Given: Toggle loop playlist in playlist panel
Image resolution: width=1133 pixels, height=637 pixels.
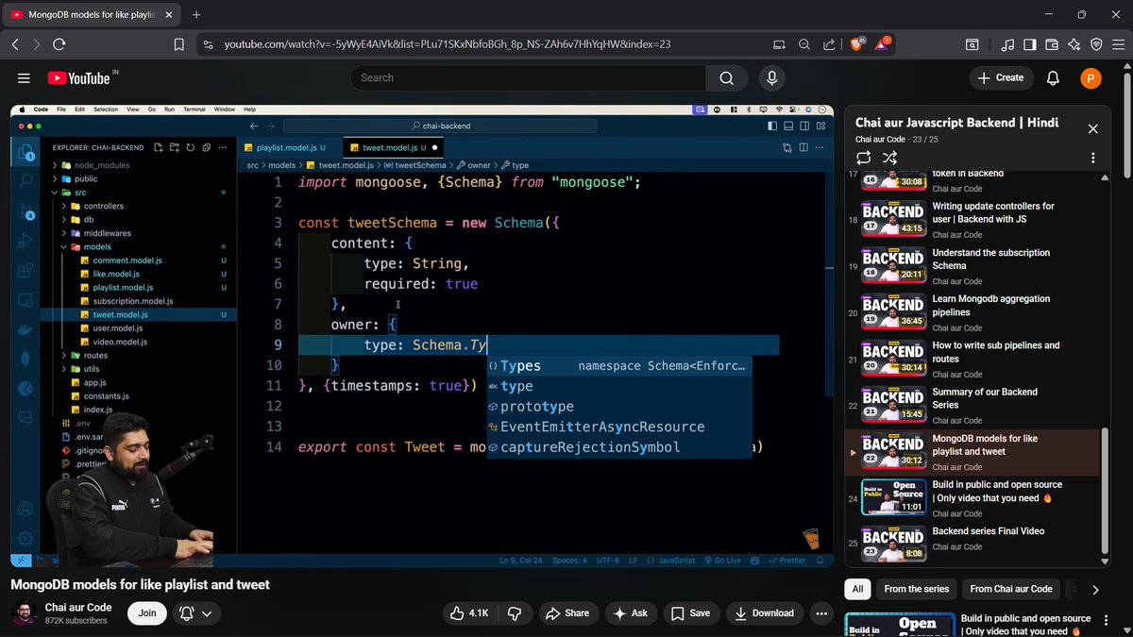Looking at the screenshot, I should (864, 158).
